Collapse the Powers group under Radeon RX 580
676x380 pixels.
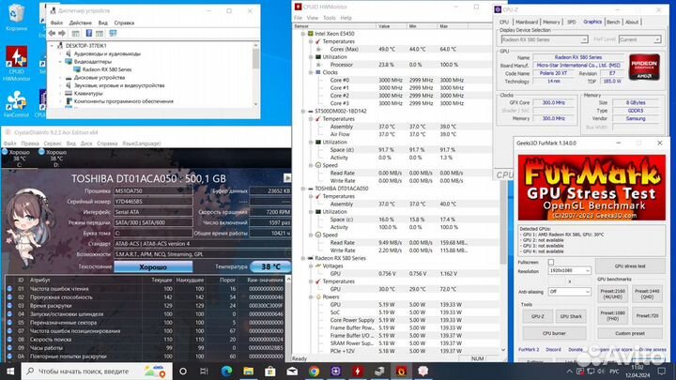pos(311,297)
